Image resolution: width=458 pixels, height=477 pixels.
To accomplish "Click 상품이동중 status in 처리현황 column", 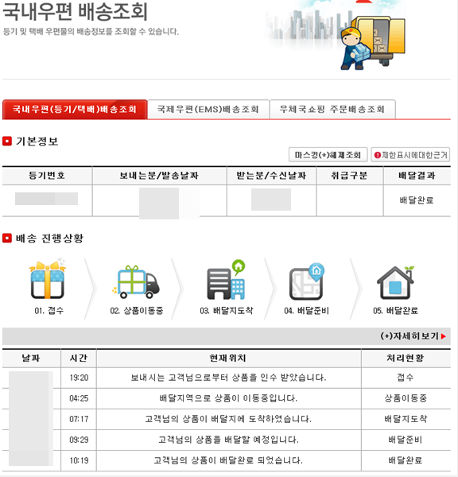I will [406, 398].
